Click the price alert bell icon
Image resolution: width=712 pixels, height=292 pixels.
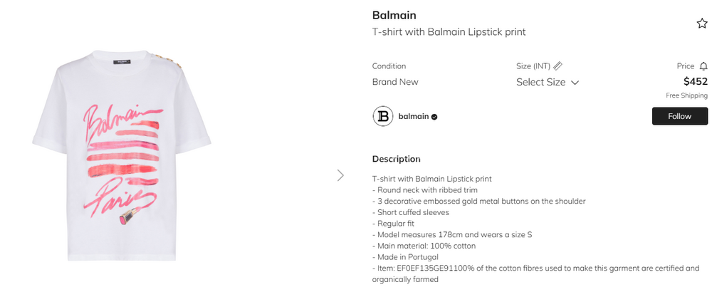(703, 66)
